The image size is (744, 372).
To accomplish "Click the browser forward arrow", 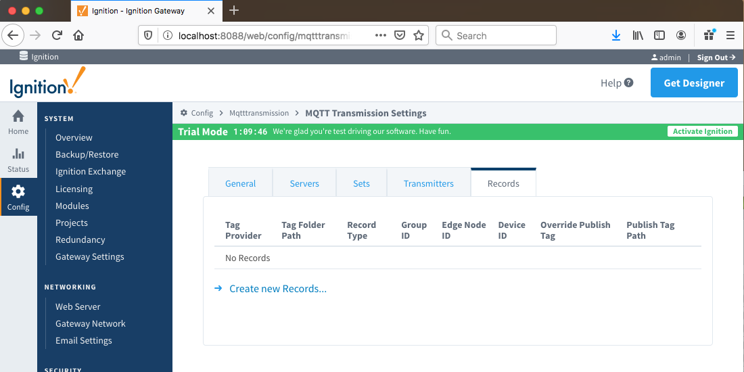I will tap(35, 35).
